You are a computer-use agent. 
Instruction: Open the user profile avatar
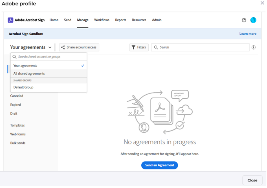[x=253, y=20]
